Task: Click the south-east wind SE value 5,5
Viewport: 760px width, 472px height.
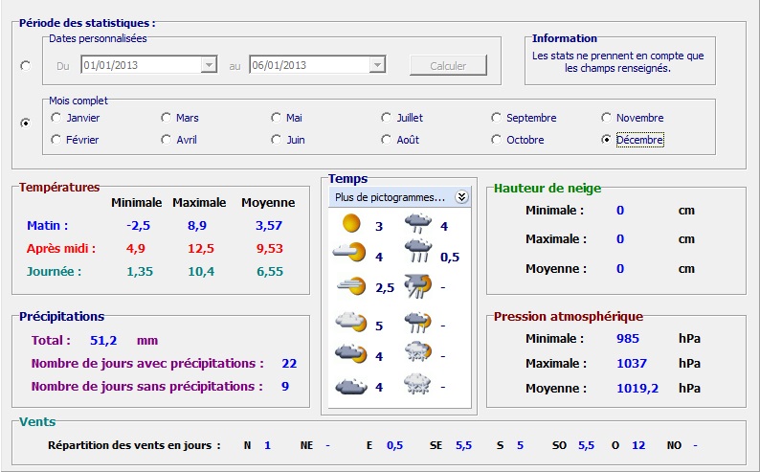Action: pos(463,445)
